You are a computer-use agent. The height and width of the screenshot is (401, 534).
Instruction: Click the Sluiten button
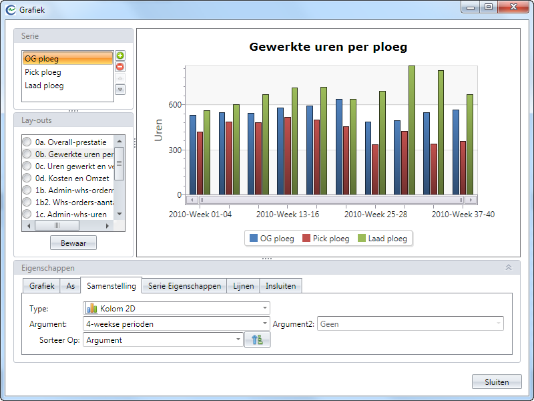tap(497, 382)
